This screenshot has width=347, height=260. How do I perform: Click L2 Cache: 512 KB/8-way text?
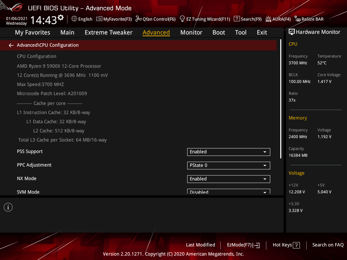click(x=59, y=131)
